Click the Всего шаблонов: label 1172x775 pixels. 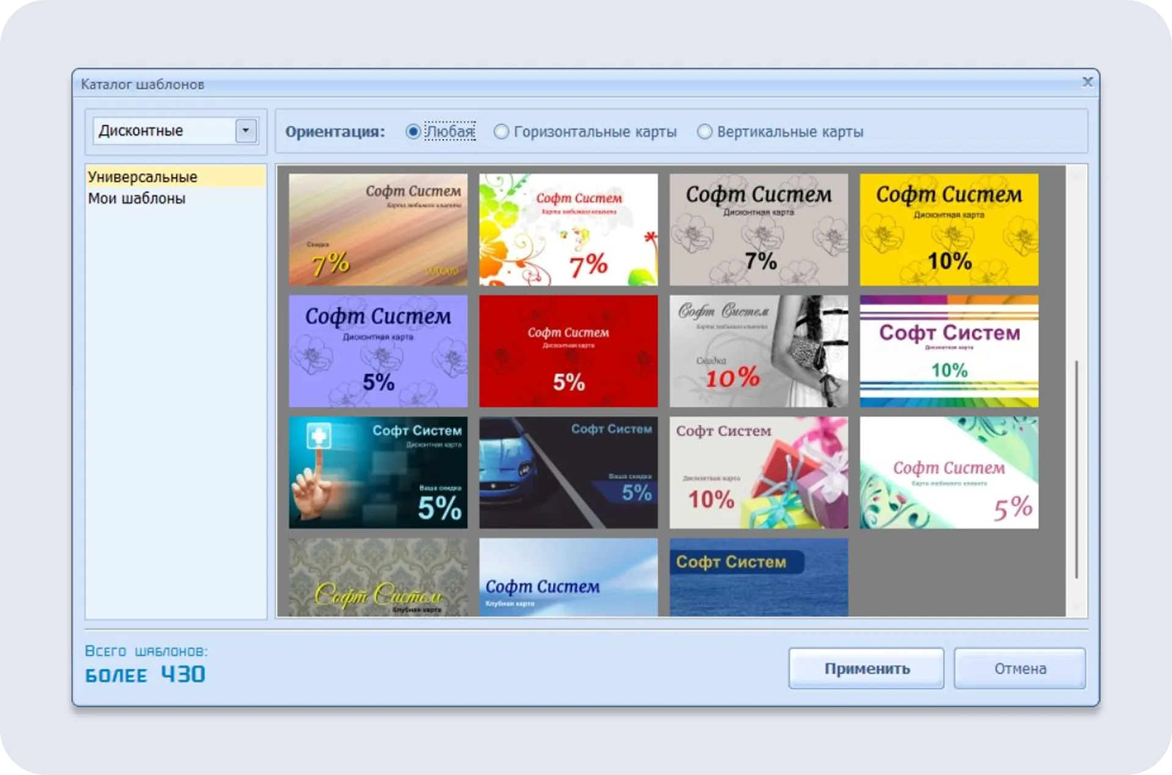point(146,651)
